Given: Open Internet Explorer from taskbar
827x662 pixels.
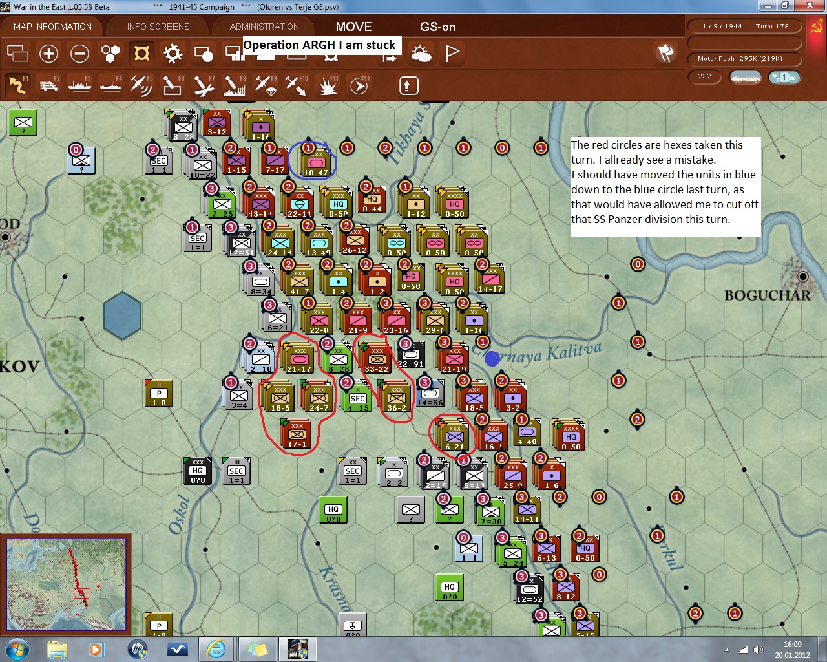Looking at the screenshot, I should (x=215, y=649).
